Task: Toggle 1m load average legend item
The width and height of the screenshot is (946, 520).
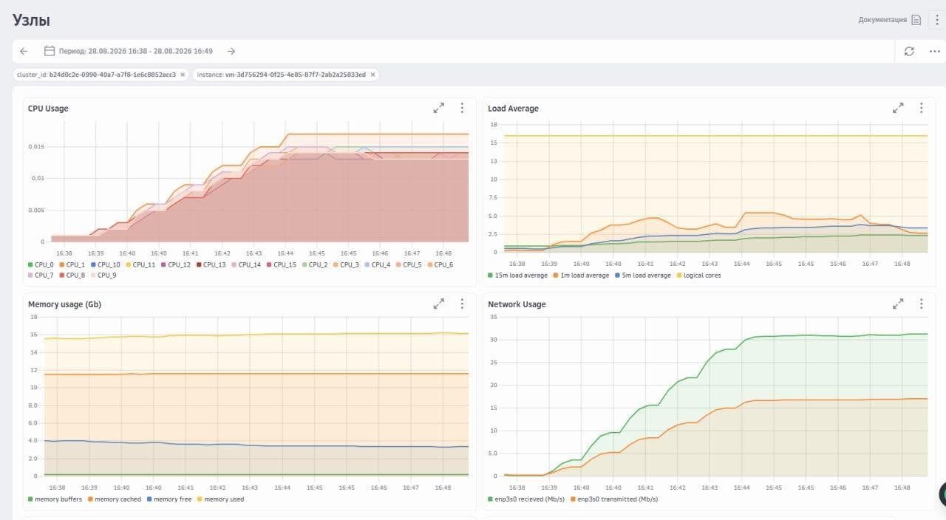Action: pos(581,275)
